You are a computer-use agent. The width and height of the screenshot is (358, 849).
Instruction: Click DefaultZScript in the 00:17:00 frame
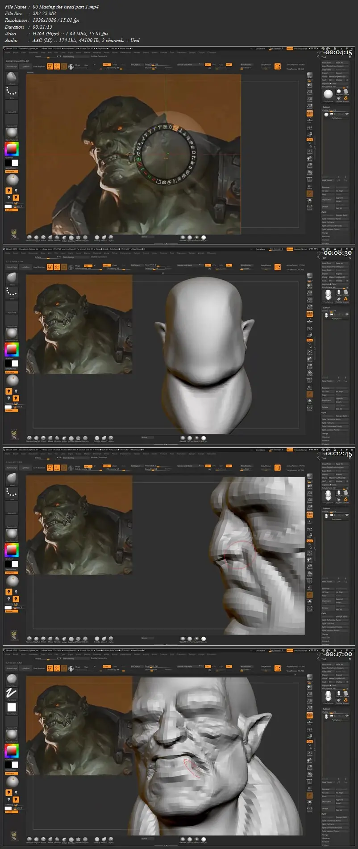300,651
